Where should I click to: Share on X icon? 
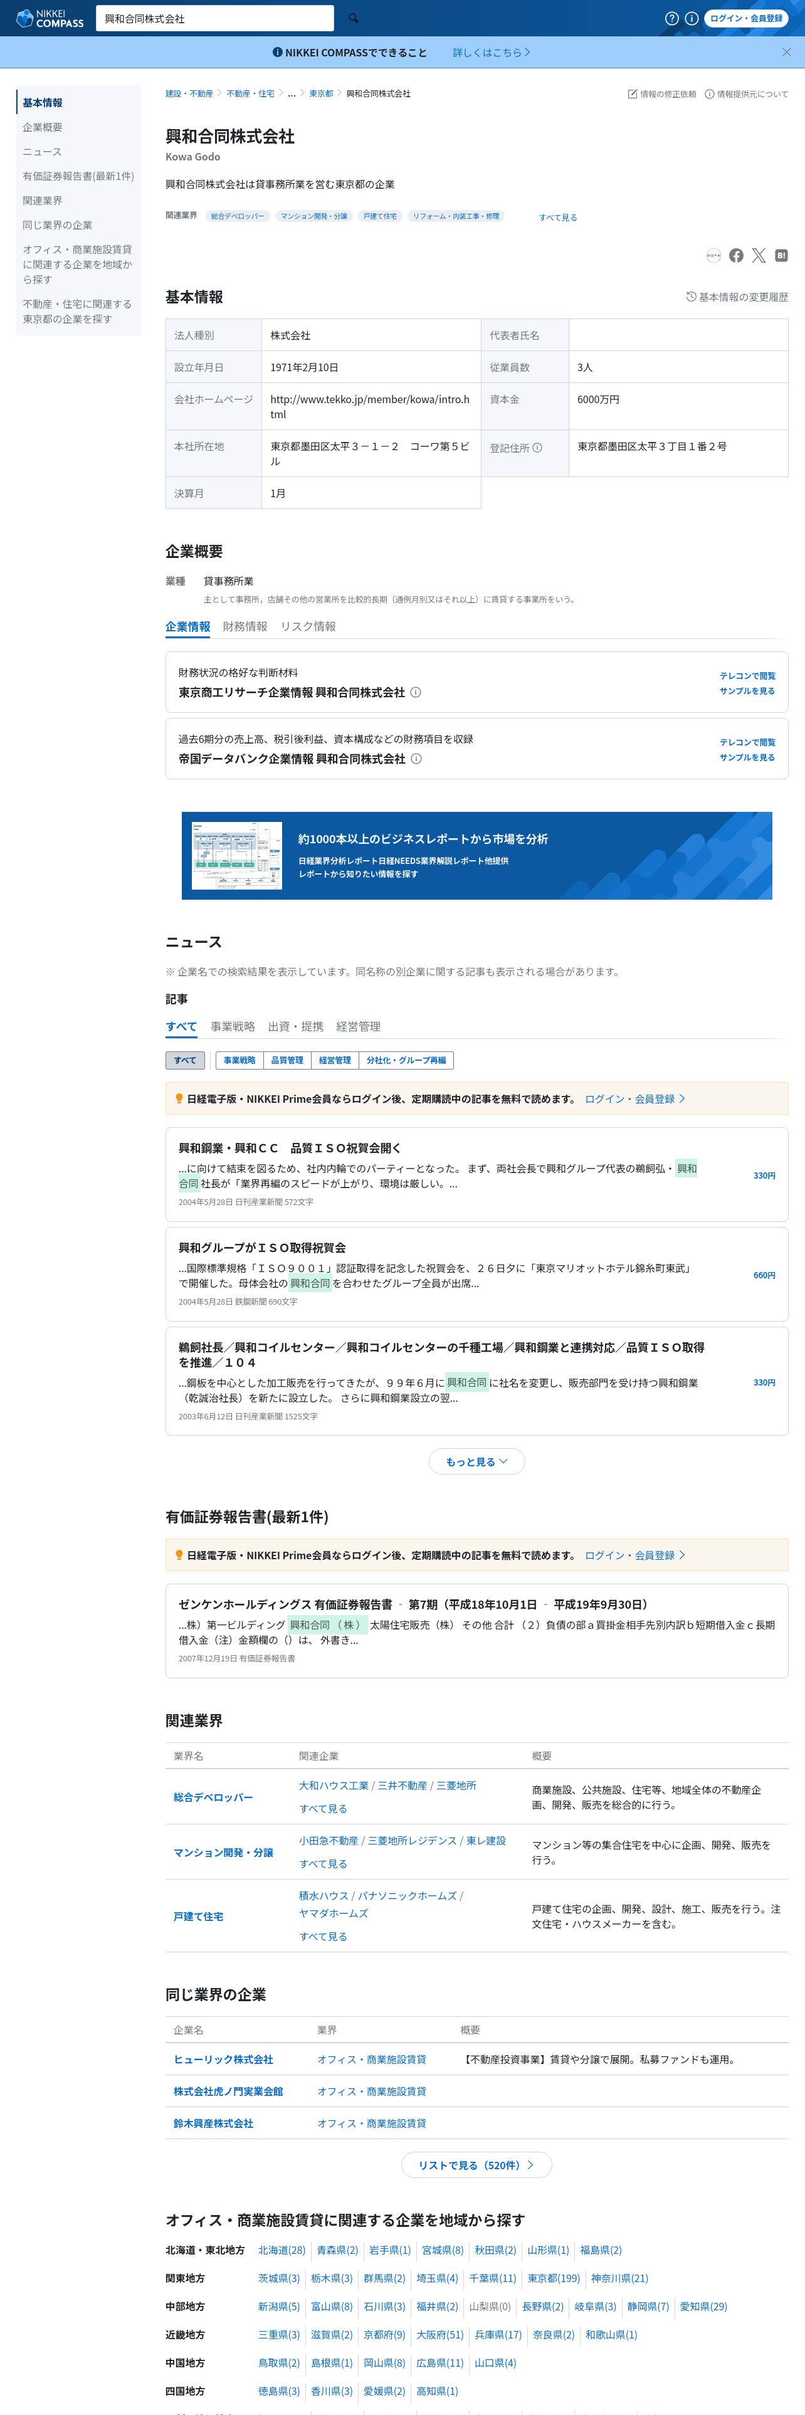(x=759, y=255)
